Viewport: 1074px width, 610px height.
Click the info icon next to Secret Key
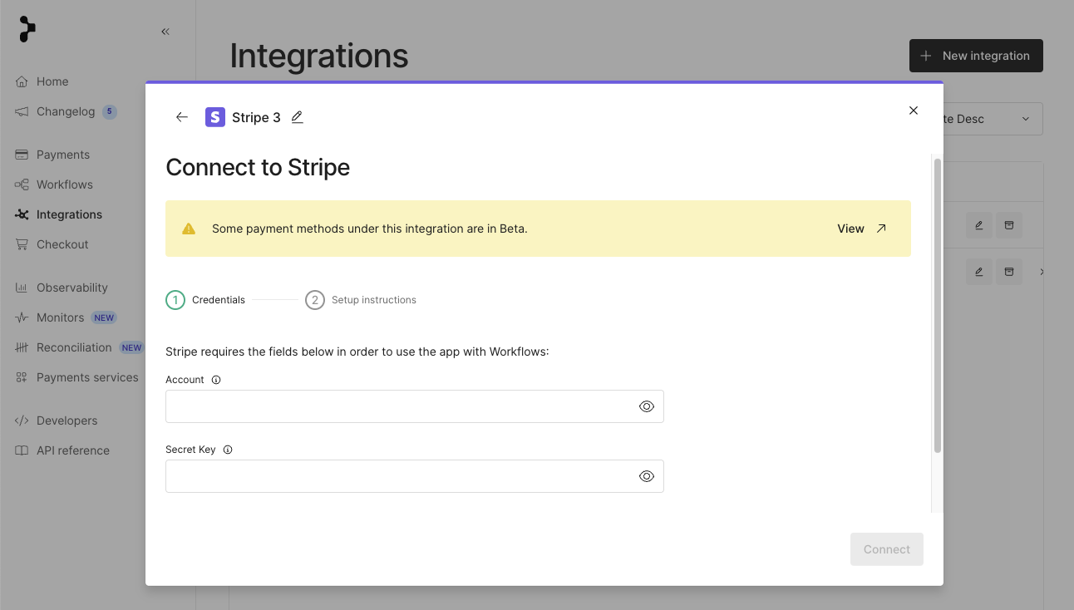(228, 450)
